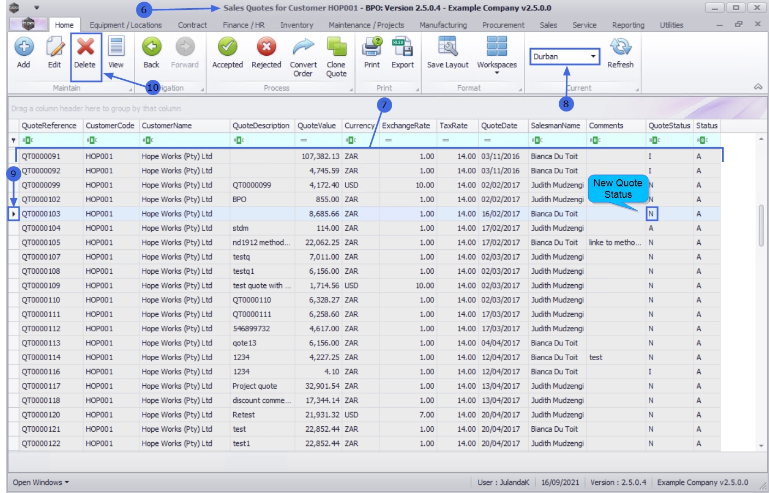Open the Procurement ribbon tab

(503, 25)
